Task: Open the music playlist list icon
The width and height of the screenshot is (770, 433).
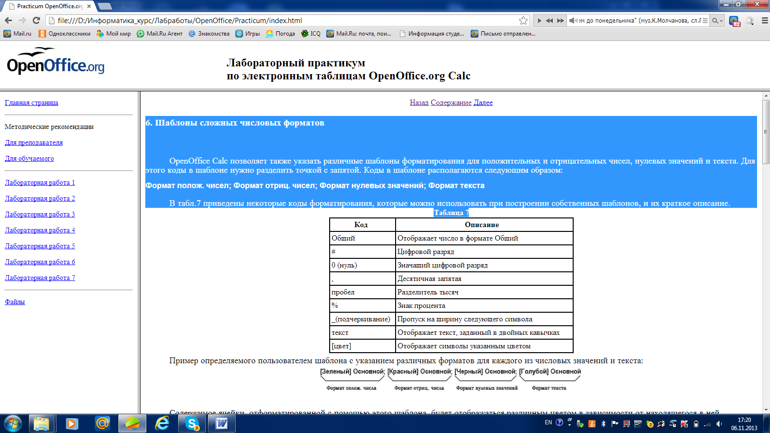Action: point(705,21)
